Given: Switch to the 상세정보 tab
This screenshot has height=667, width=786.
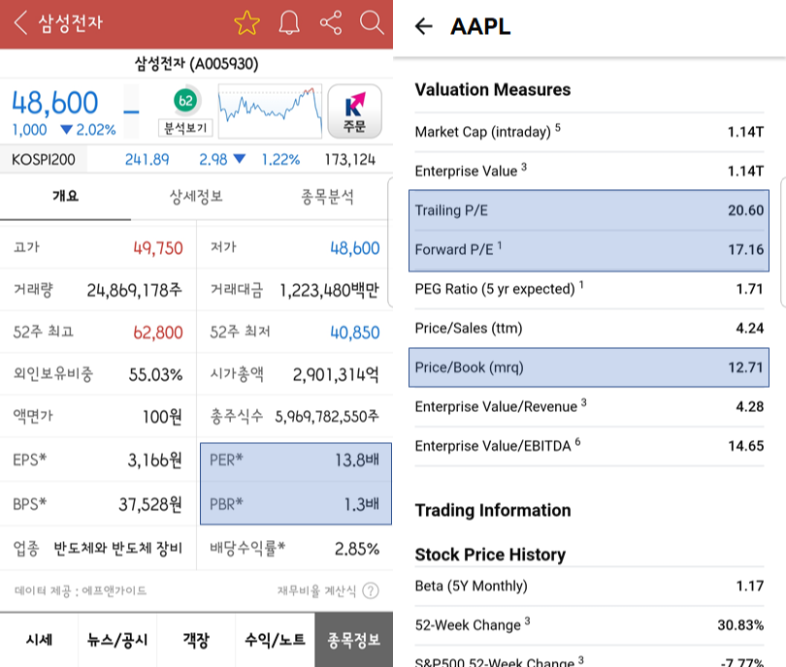Looking at the screenshot, I should pos(196,196).
